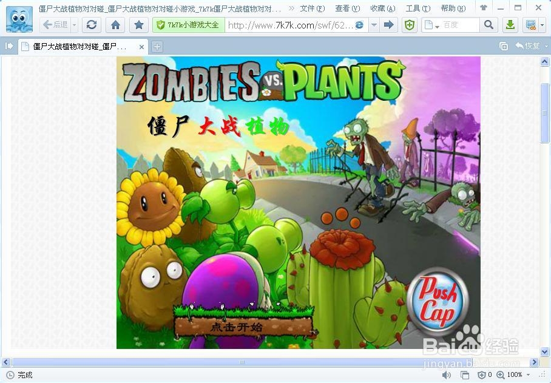Open the tab list windows icon

[504, 46]
